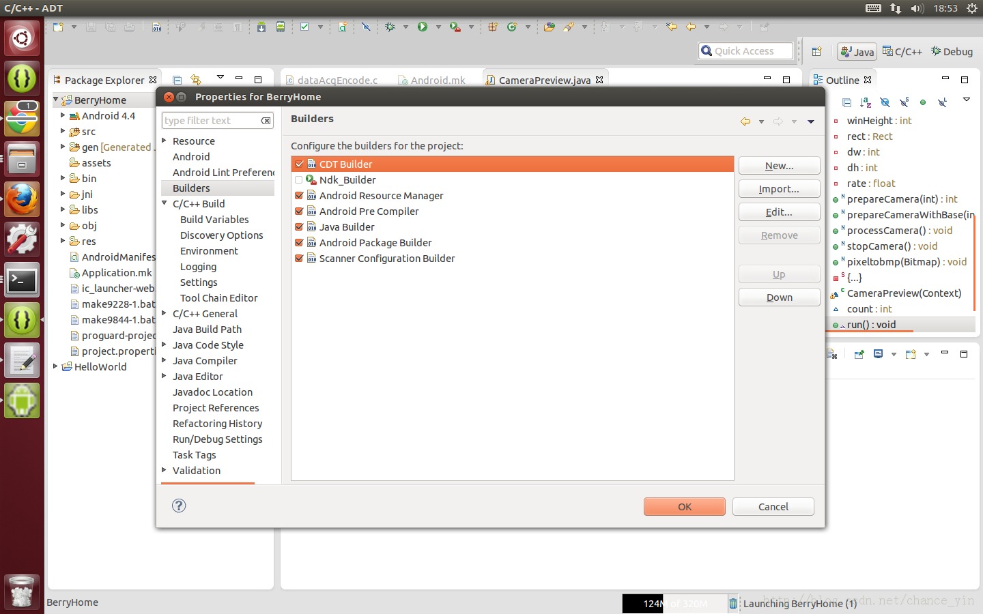Expand the Java Compiler tree node

point(165,361)
